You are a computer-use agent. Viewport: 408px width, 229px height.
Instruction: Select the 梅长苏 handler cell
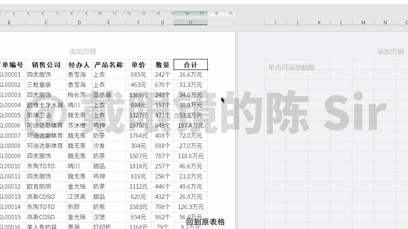click(x=79, y=95)
